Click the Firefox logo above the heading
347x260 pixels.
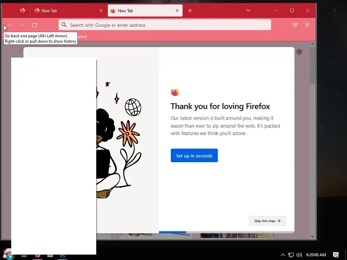[175, 92]
